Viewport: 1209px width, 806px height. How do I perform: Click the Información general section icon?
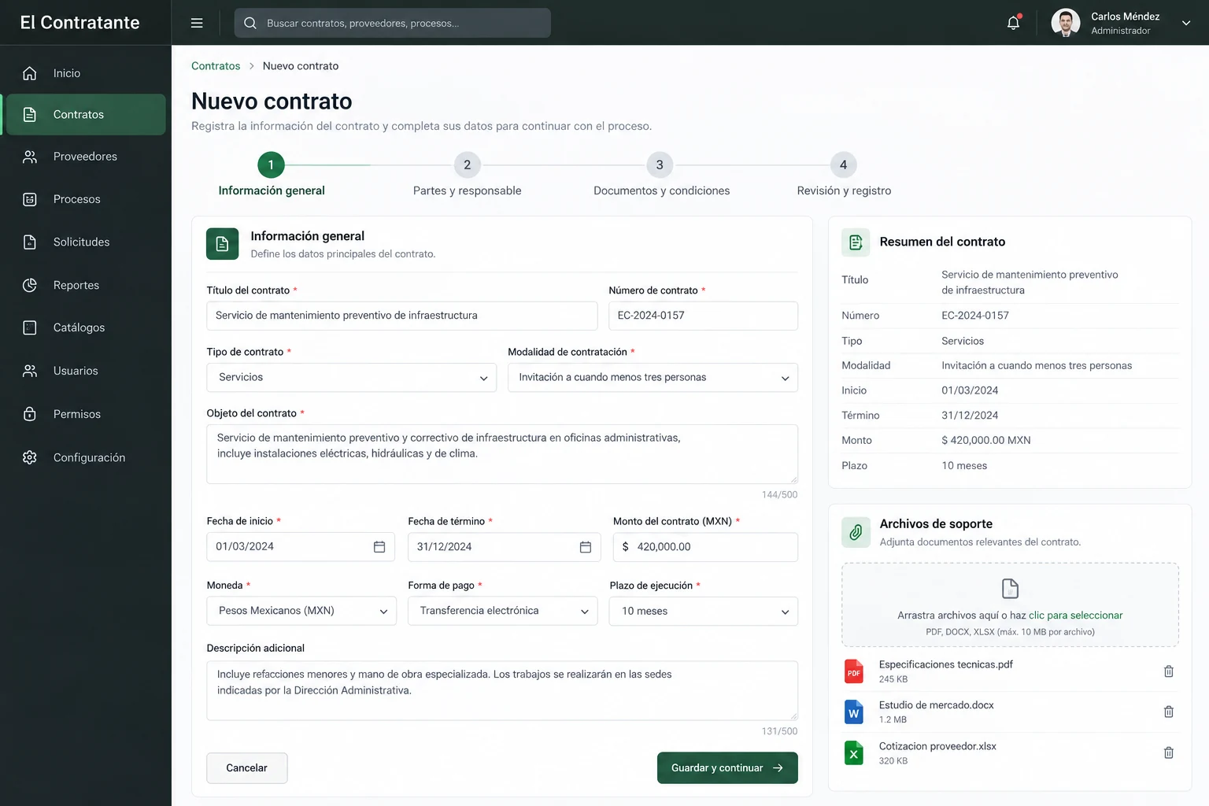[x=222, y=244]
